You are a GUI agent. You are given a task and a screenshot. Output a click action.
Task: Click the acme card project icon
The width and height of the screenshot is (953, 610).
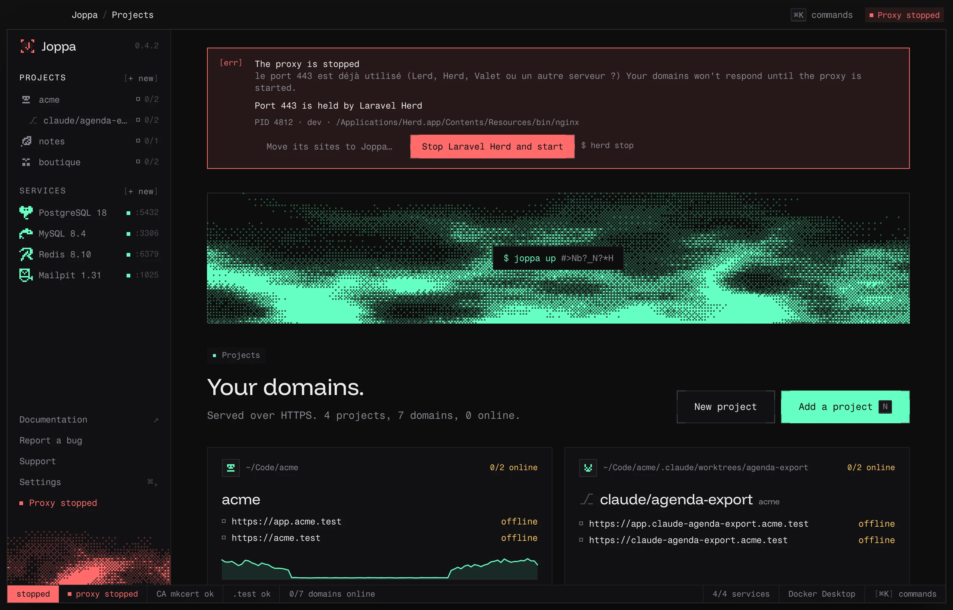click(x=231, y=468)
